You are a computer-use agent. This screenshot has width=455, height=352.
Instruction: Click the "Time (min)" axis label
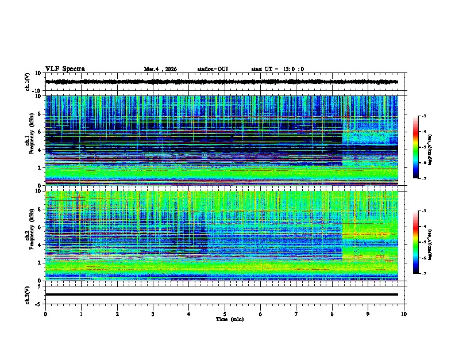230,319
